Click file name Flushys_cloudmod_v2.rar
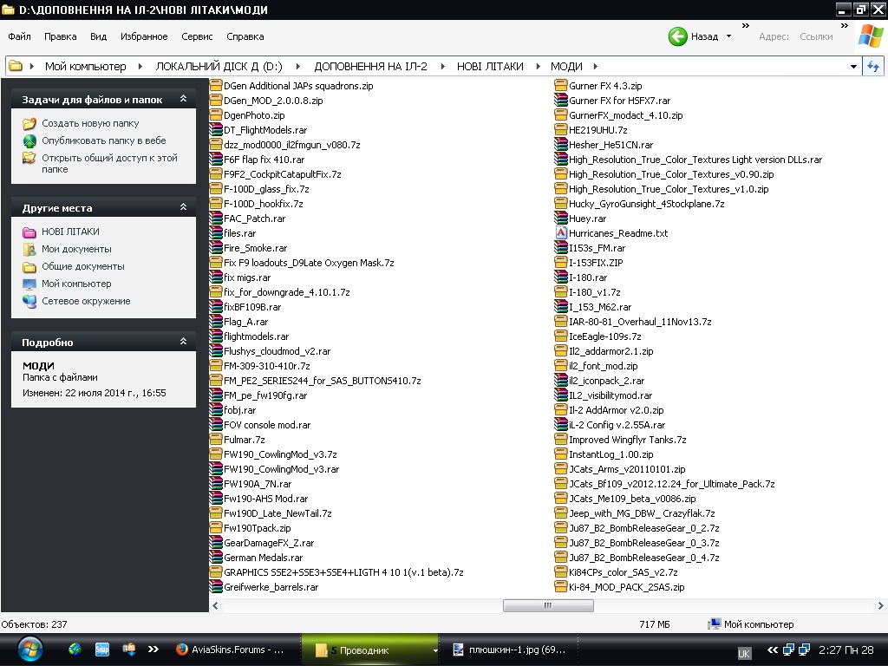The image size is (888, 666). coord(277,351)
